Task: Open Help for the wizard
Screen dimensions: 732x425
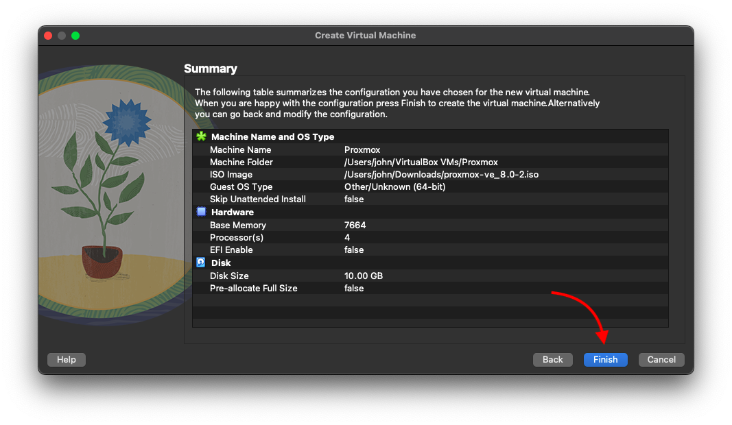Action: (67, 360)
